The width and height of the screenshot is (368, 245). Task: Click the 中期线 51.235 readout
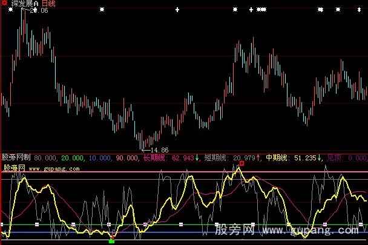pyautogui.click(x=294, y=158)
